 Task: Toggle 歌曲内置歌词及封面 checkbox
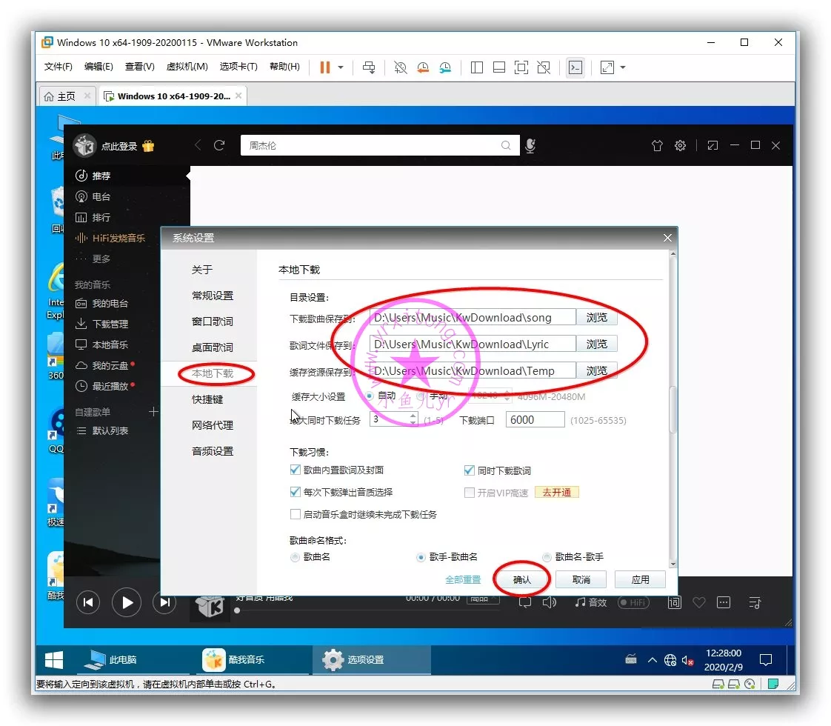[296, 470]
